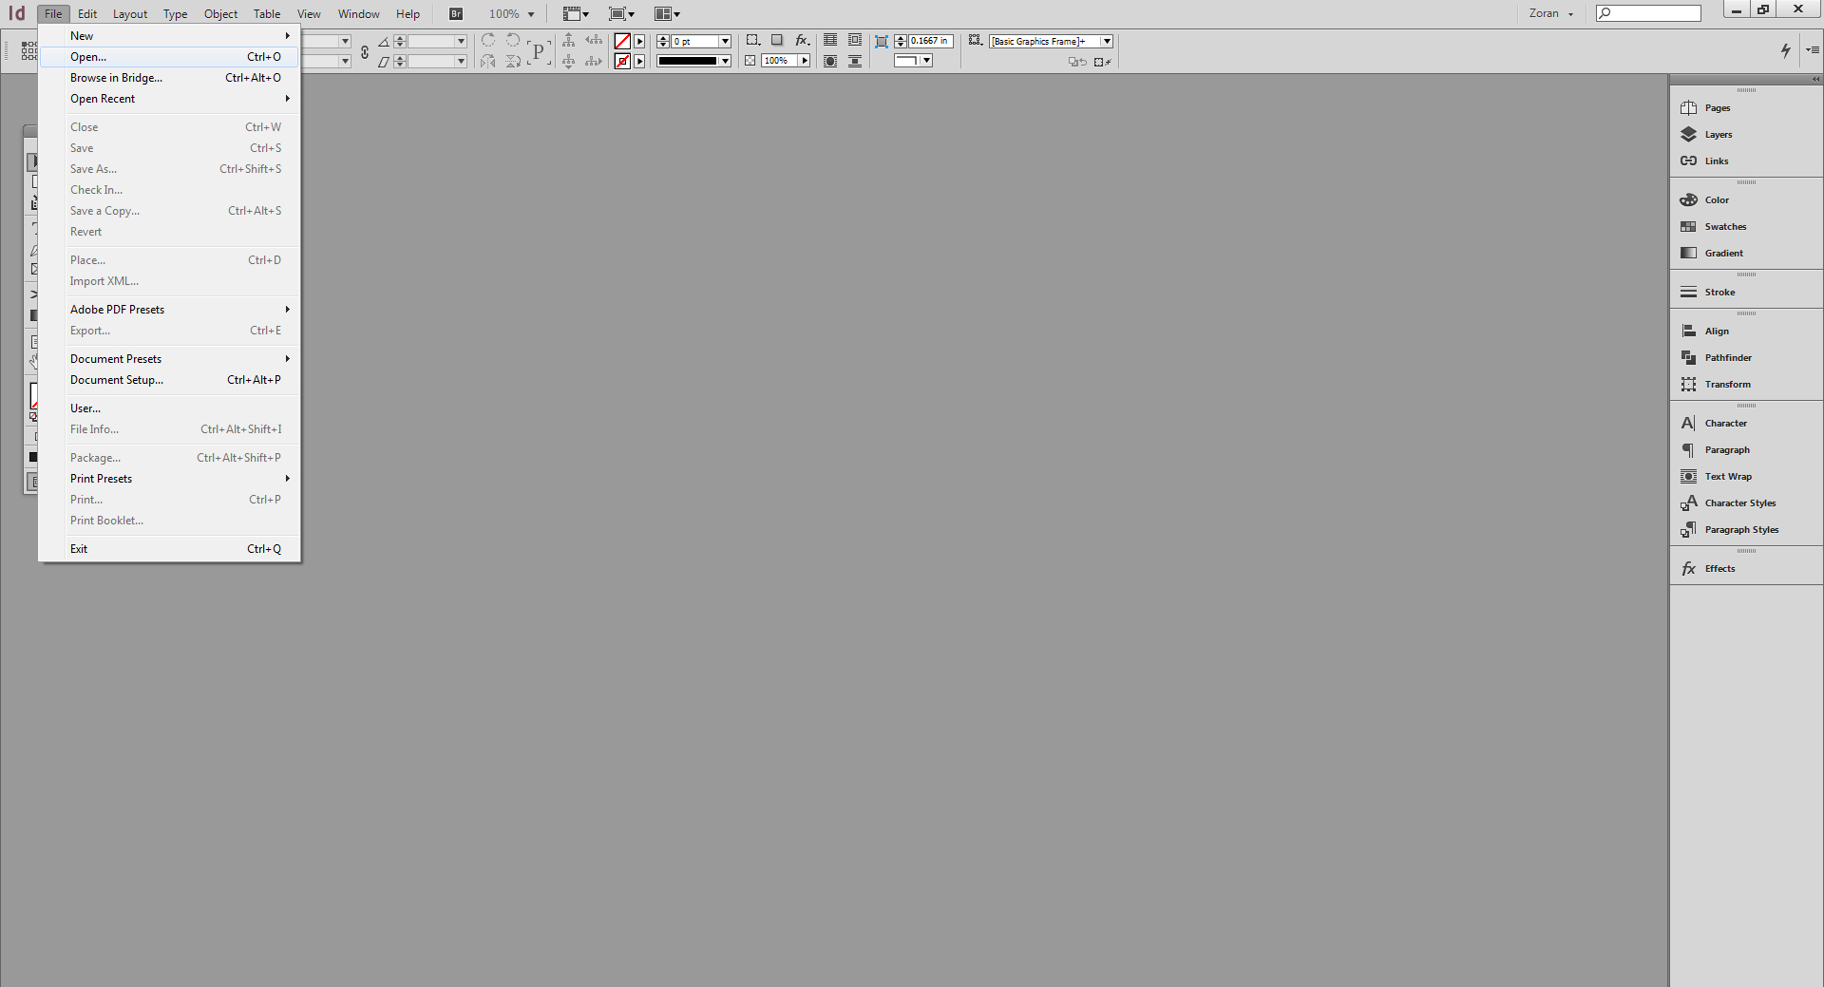
Task: Choose Open... from the File menu
Action: (x=169, y=57)
